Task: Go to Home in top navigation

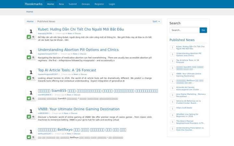Action: pos(51,4)
